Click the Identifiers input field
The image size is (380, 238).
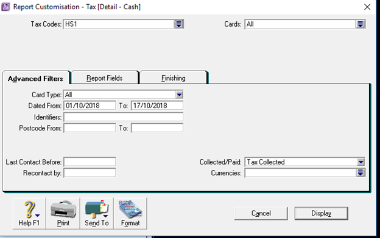coord(124,117)
